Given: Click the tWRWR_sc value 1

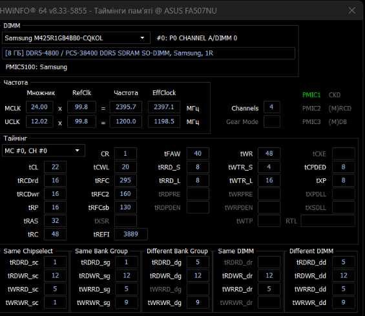Looking at the screenshot, I should [55, 302].
